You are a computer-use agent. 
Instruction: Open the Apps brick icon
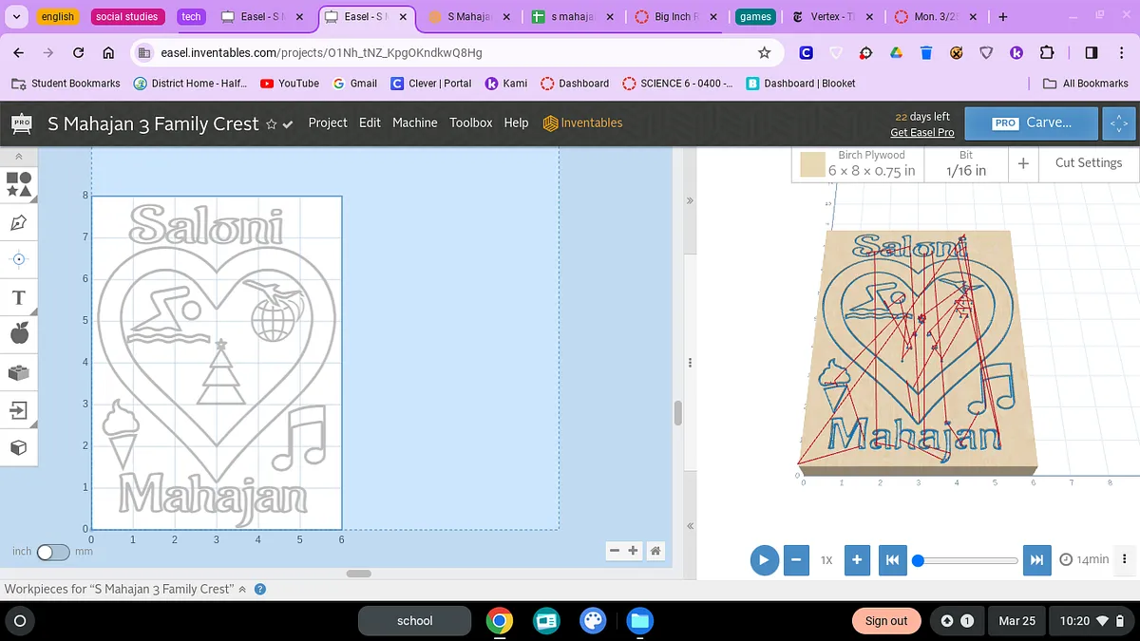[19, 372]
